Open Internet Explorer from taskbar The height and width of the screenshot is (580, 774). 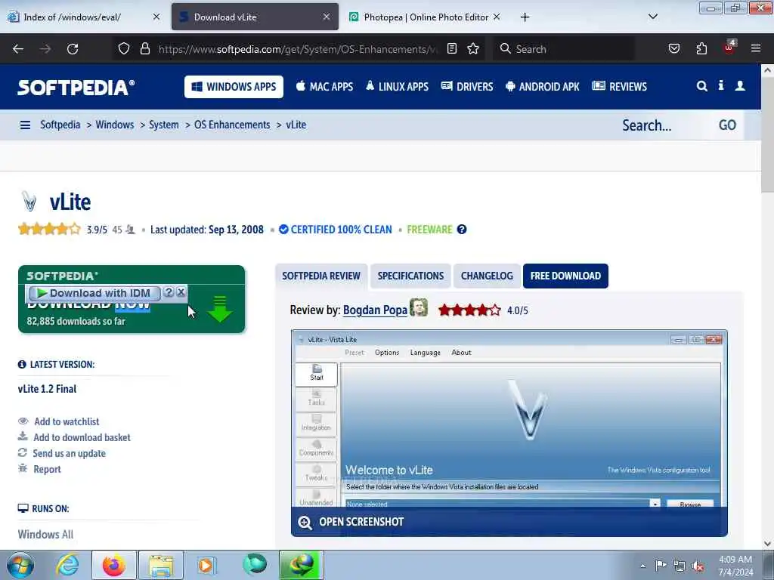pos(67,565)
